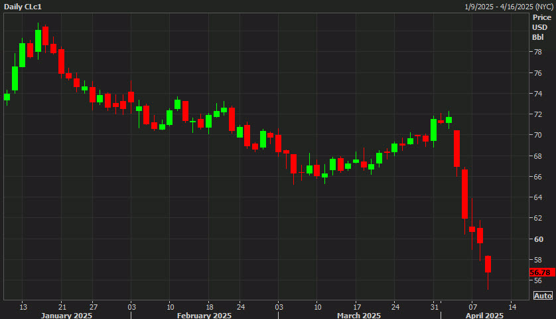Click the 'USD' axis unit label
The height and width of the screenshot is (319, 556).
point(539,27)
